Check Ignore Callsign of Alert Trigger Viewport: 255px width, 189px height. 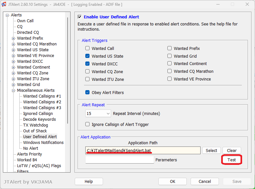pyautogui.click(x=87, y=124)
